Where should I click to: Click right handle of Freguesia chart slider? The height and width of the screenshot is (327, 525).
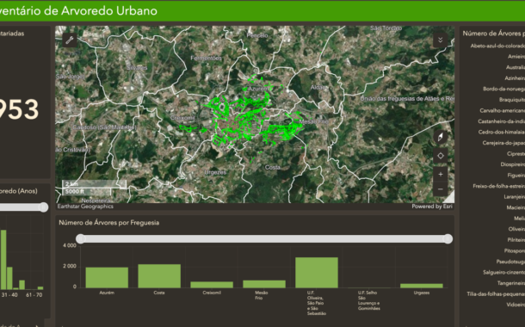pos(448,238)
